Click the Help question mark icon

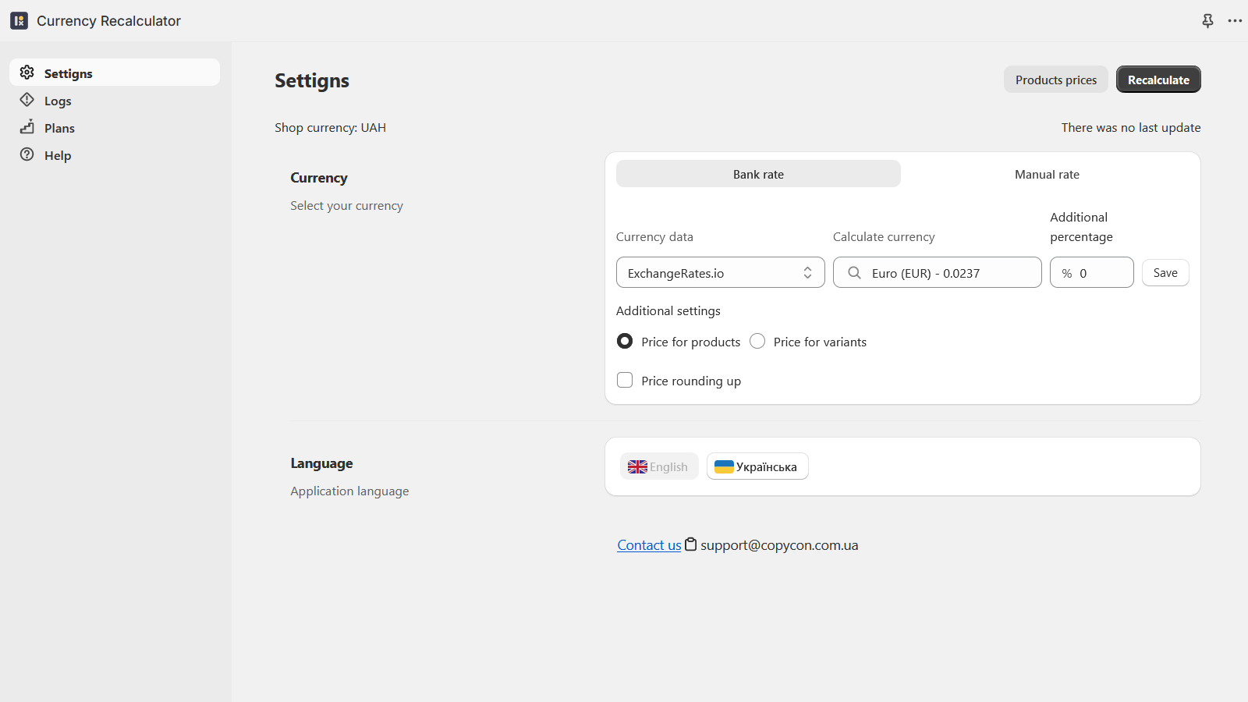(27, 154)
